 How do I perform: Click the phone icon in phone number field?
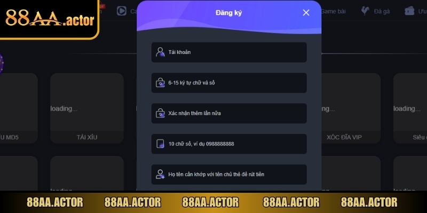pyautogui.click(x=161, y=144)
